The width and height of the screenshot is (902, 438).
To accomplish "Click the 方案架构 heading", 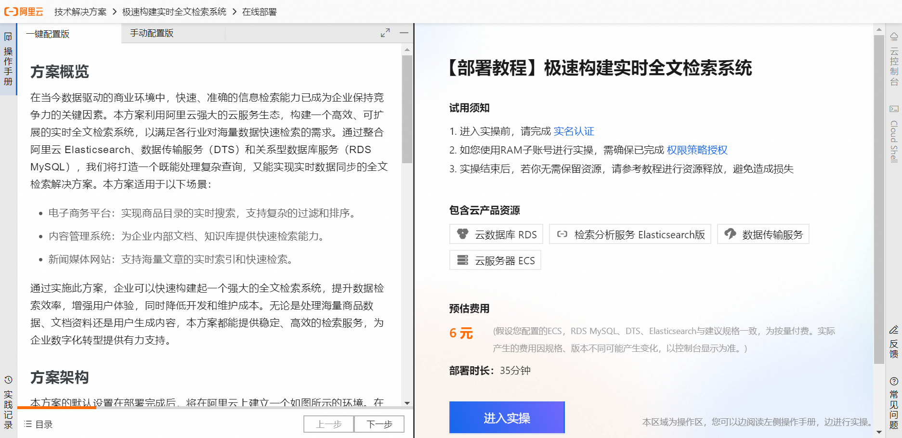I will coord(60,377).
